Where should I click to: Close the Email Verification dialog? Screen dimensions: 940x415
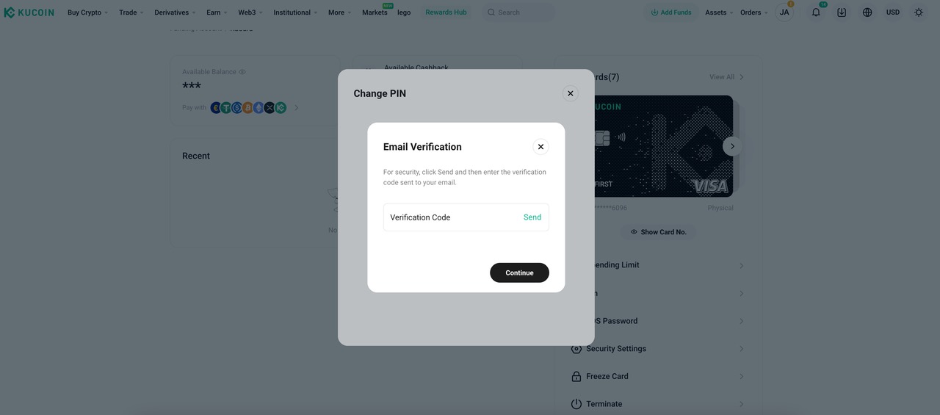540,147
